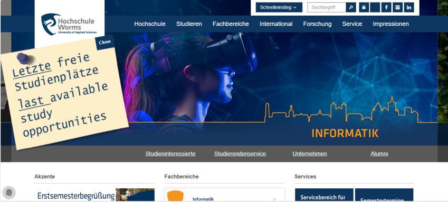Focus the Suchbegriff search field

[x=327, y=7]
